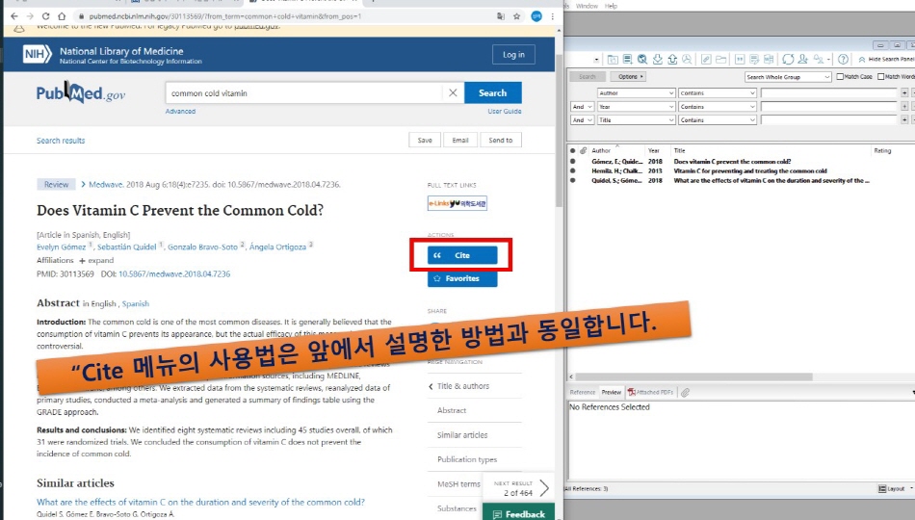Open the Window menu in EndNote
Image resolution: width=915 pixels, height=520 pixels.
coord(587,6)
